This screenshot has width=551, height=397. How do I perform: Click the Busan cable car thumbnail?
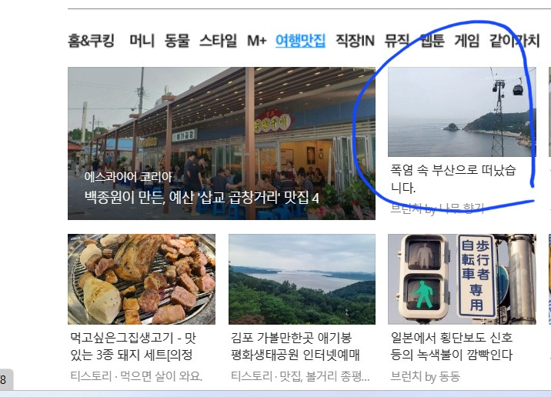click(462, 112)
